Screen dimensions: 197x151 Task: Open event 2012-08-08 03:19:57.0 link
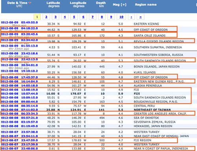point(19,122)
